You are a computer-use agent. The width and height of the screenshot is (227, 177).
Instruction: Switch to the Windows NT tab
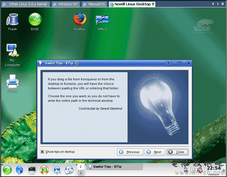coord(66,4)
